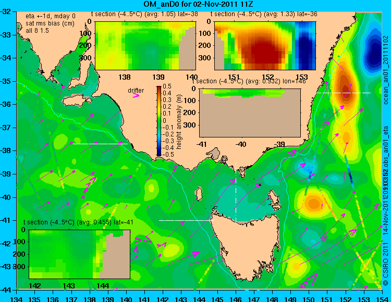Click the "146" longitude axis label
391x302 pixels.
[236, 299]
